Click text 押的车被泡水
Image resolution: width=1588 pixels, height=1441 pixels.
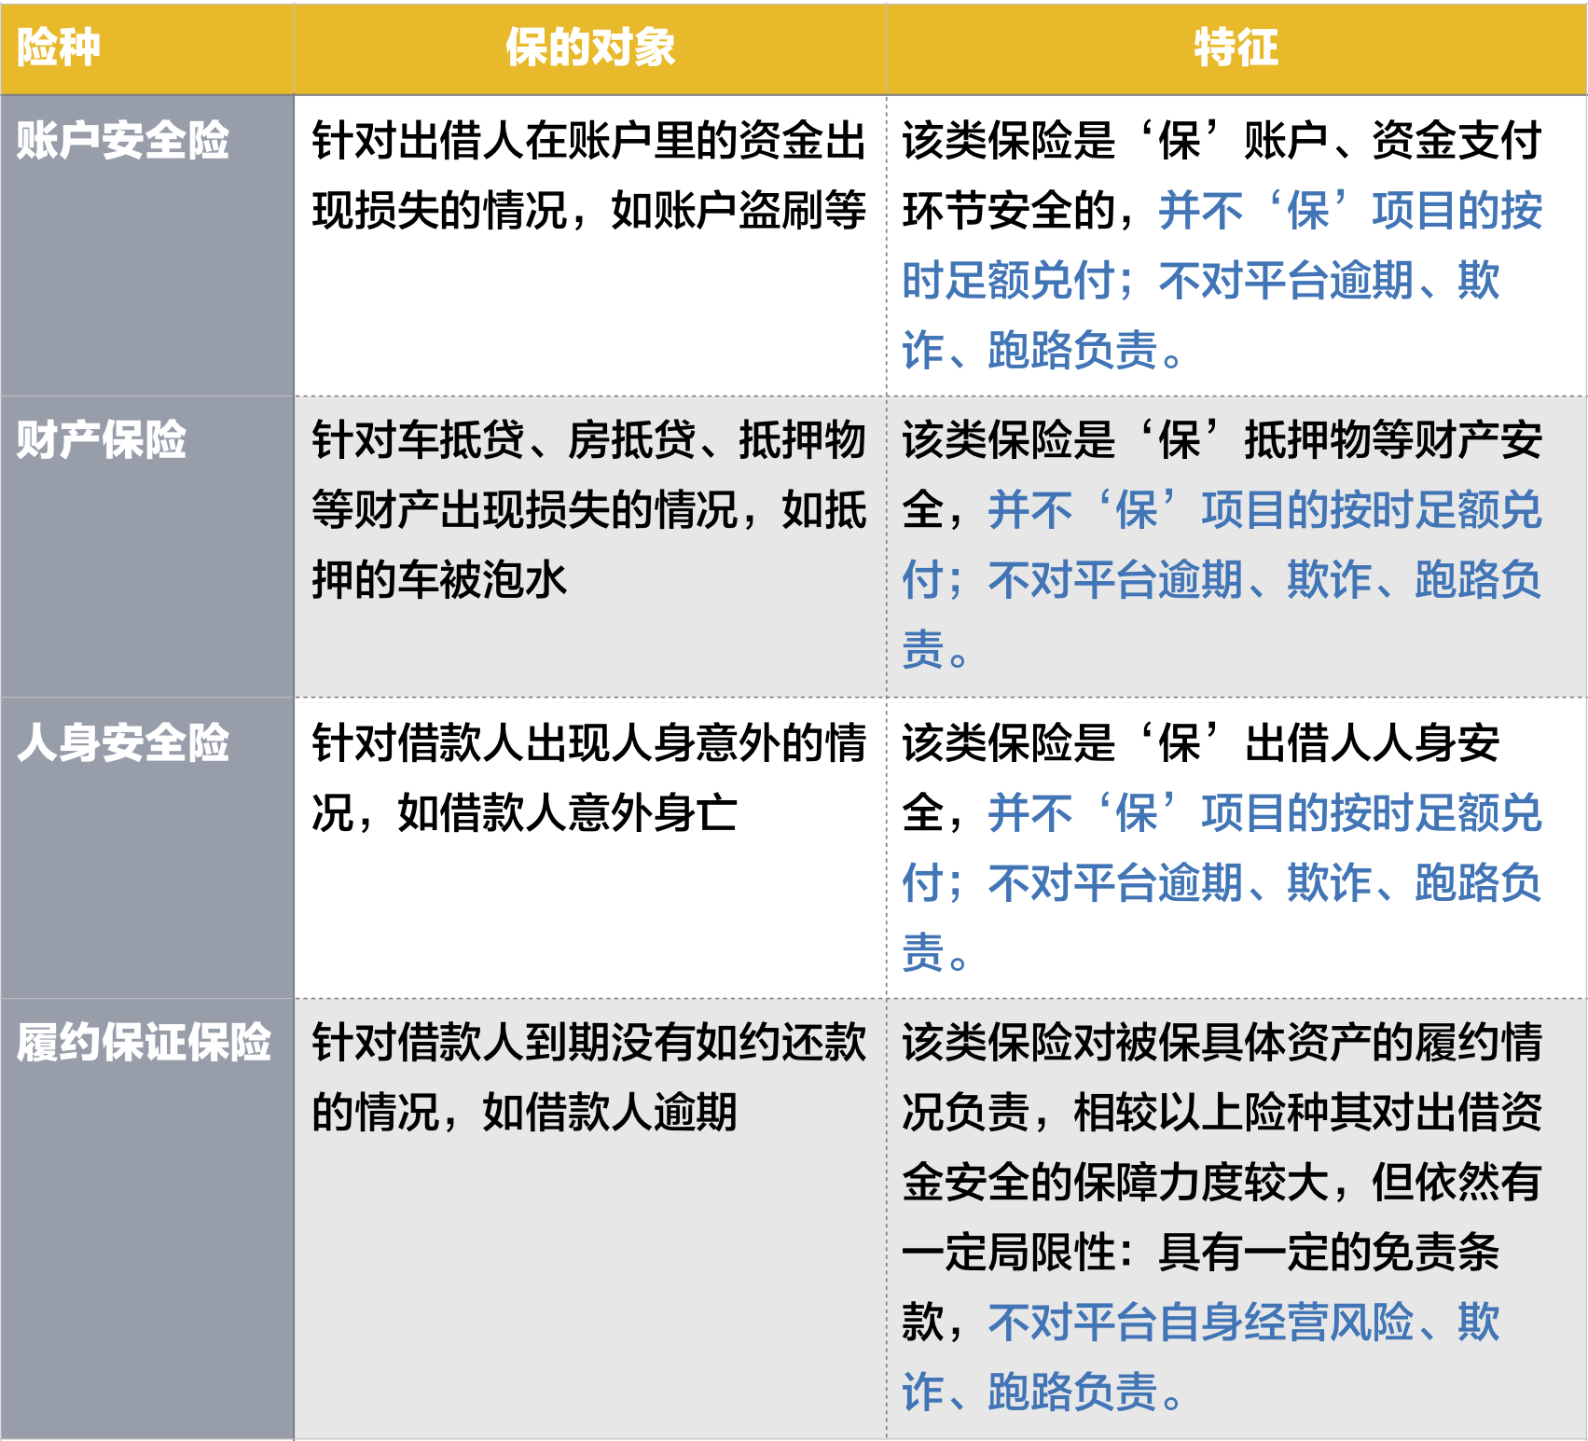[439, 580]
